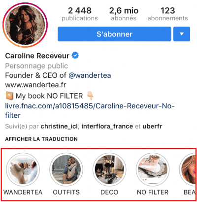Open follower christine_icl's profile
This screenshot has width=197, height=202.
(59, 127)
